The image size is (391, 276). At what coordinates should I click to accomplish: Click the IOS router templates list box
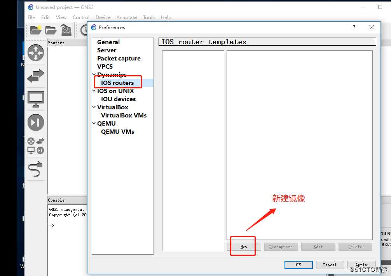tap(193, 151)
